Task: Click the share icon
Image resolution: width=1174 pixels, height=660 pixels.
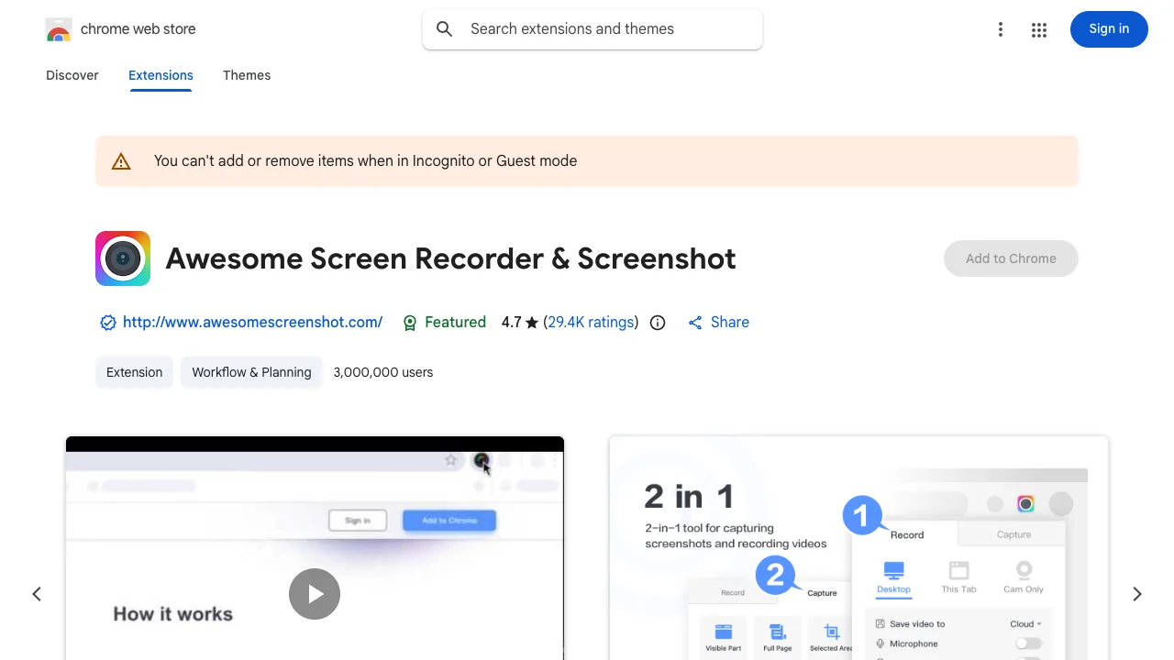Action: click(695, 323)
